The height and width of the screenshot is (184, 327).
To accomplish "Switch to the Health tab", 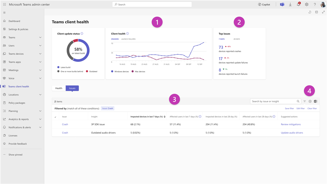I will (x=58, y=88).
